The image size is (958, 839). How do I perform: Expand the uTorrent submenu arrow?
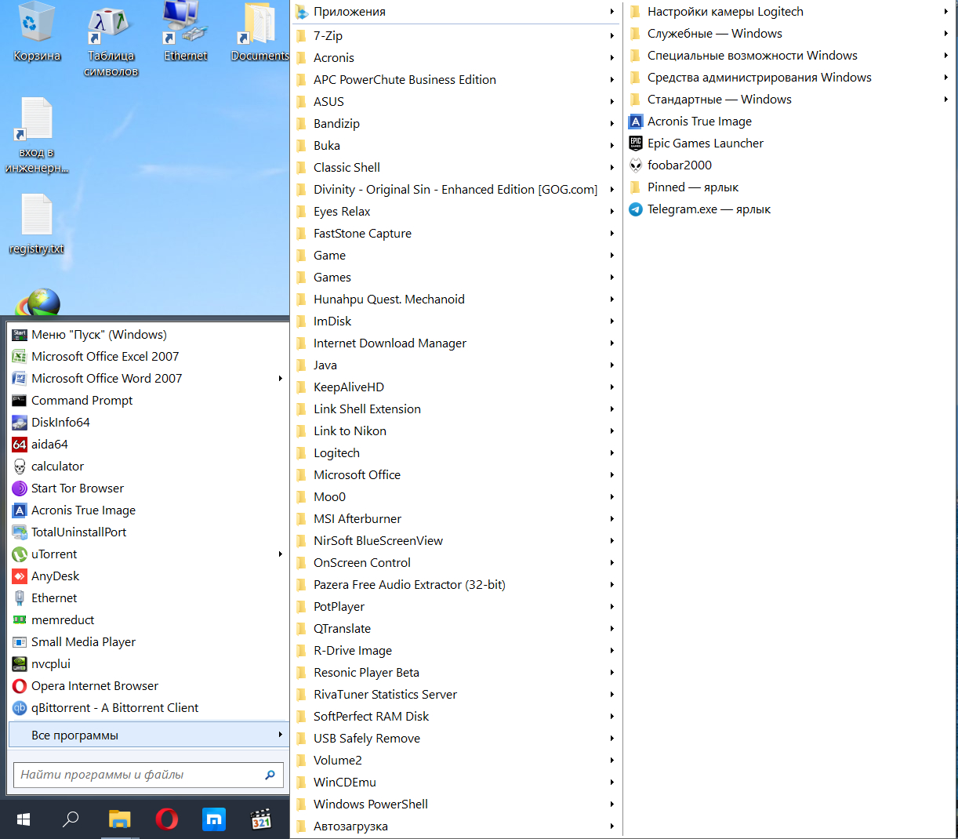[x=281, y=554]
